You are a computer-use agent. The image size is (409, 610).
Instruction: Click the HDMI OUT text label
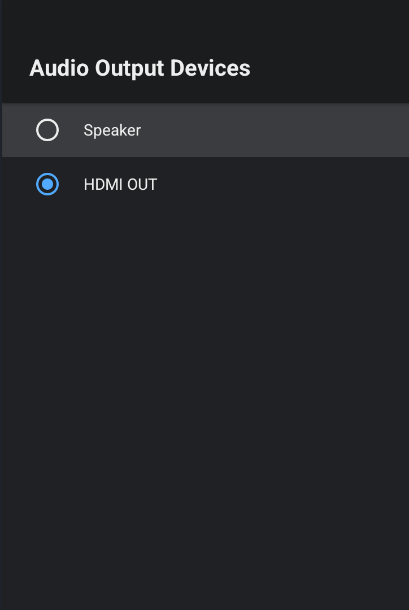[x=120, y=185]
